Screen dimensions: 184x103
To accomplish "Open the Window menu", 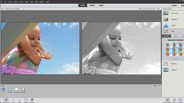I will [42, 2].
